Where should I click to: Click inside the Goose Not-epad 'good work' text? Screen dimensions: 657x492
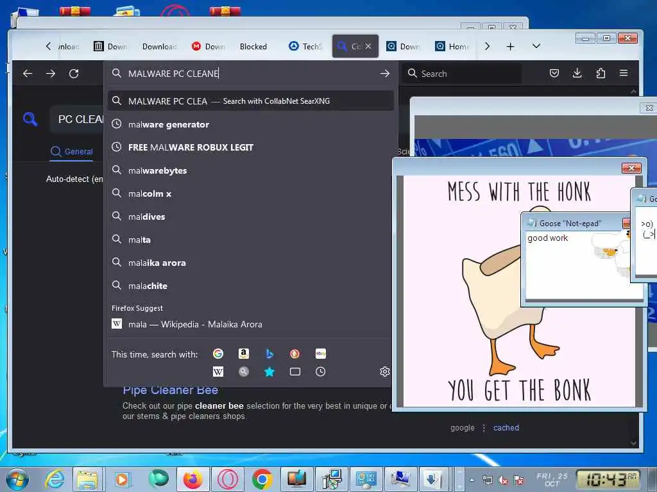coord(548,238)
